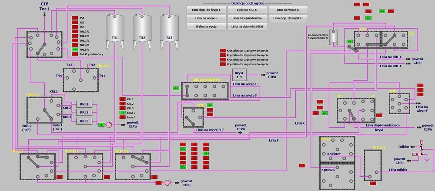Click the return pump after the KRL units
This screenshot has width=435, height=191.
pos(109,125)
